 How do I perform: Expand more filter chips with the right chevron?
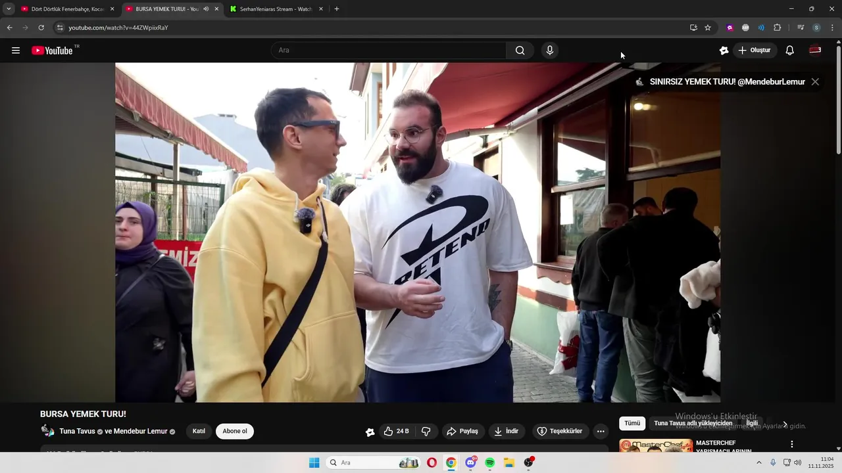coord(785,424)
